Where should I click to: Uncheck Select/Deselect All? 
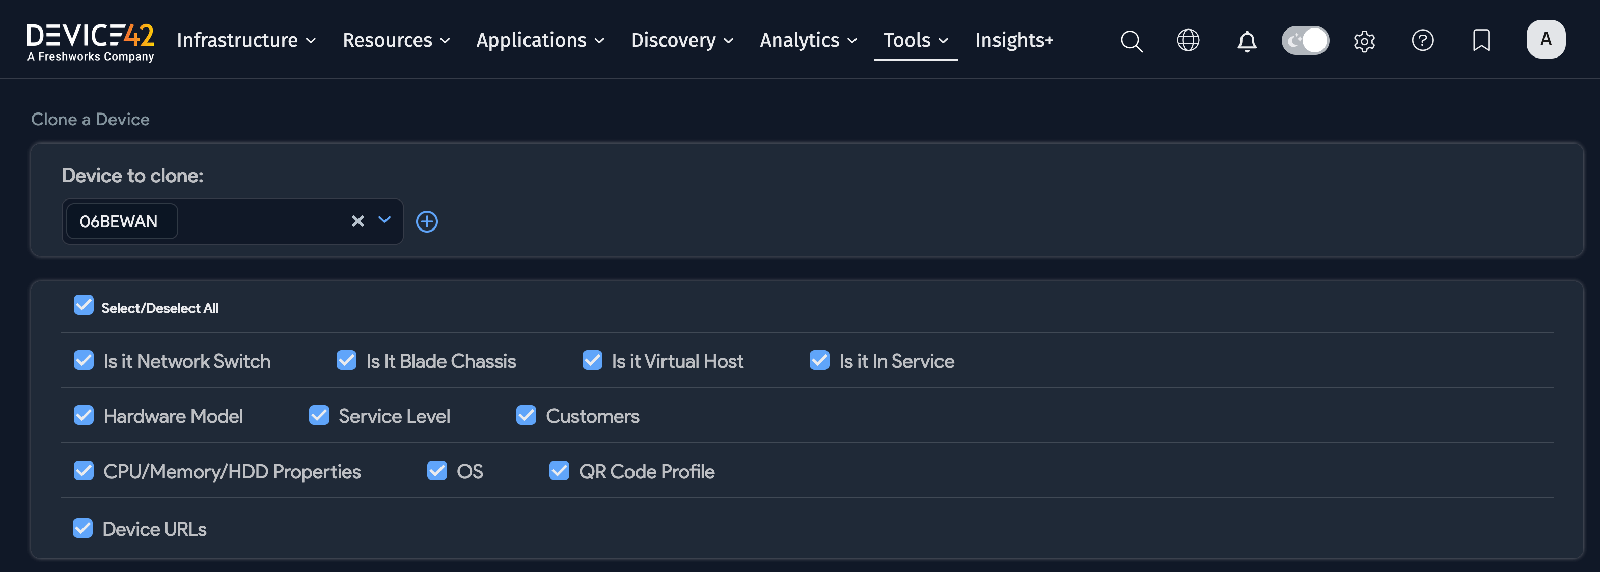point(83,305)
